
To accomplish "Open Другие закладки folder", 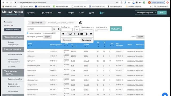I will point(161,6).
